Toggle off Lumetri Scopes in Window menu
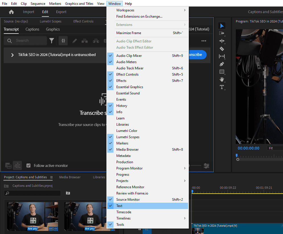Screen dimensions: 283x234 click(x=128, y=137)
